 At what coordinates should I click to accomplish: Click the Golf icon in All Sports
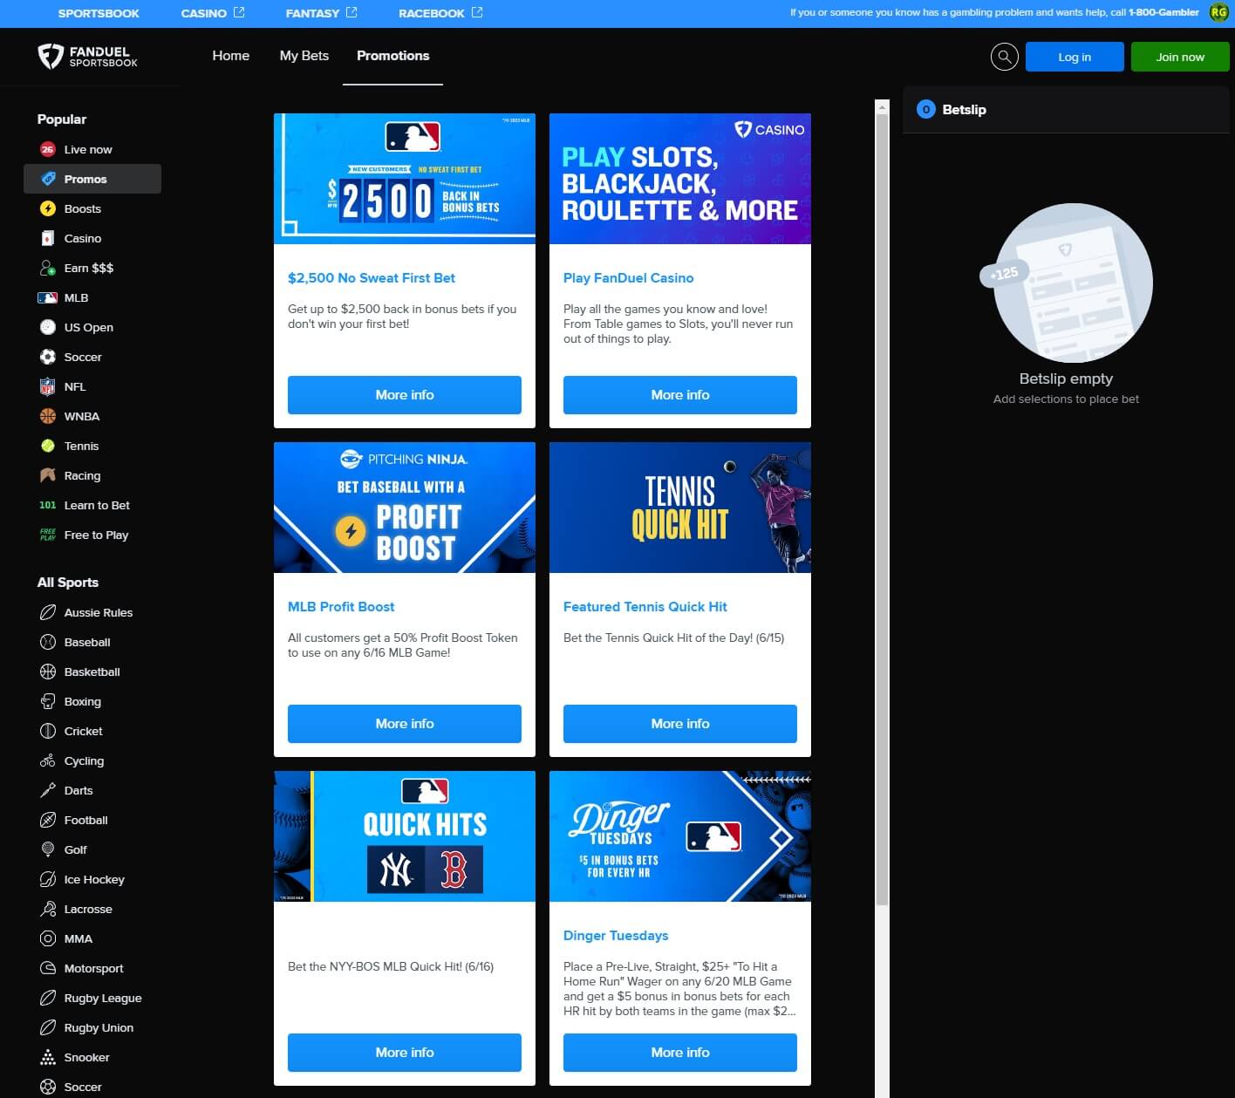click(48, 849)
